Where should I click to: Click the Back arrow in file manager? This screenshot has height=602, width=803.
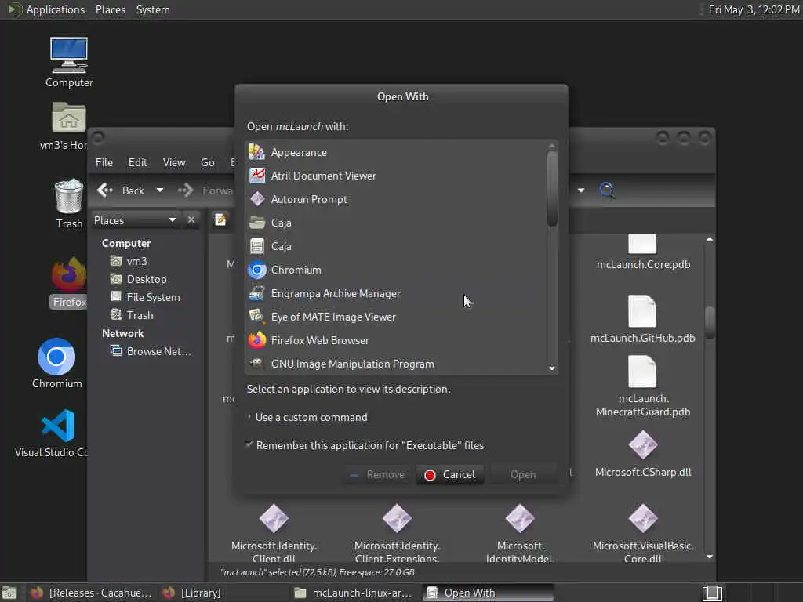pos(122,190)
